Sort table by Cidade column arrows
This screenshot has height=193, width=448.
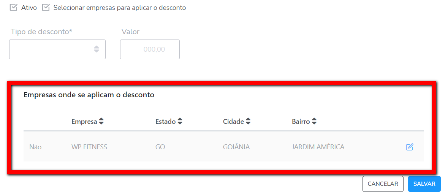pyautogui.click(x=248, y=122)
